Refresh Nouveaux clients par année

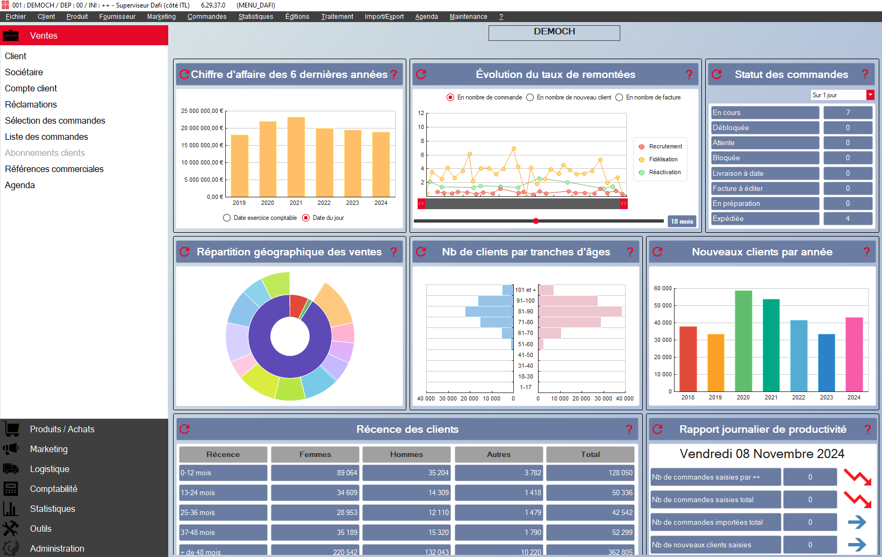pos(657,252)
